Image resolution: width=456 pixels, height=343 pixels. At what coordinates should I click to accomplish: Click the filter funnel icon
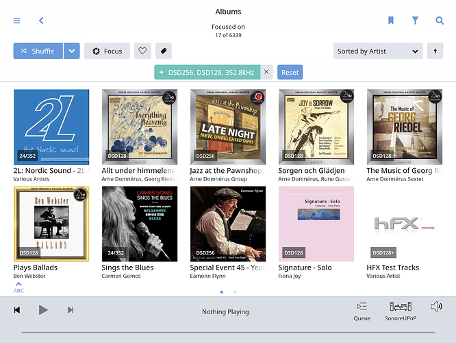tap(415, 21)
